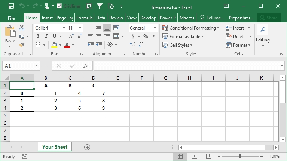This screenshot has height=161, width=287.
Task: Click the Format Painter brush icon
Action: point(22,45)
